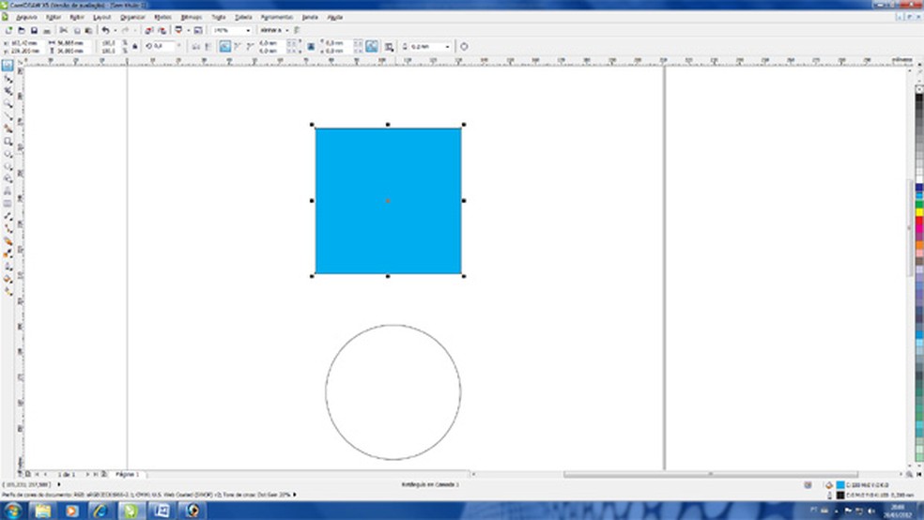Screen dimensions: 924x520
Task: Activate the Text tool
Action: pos(8,190)
